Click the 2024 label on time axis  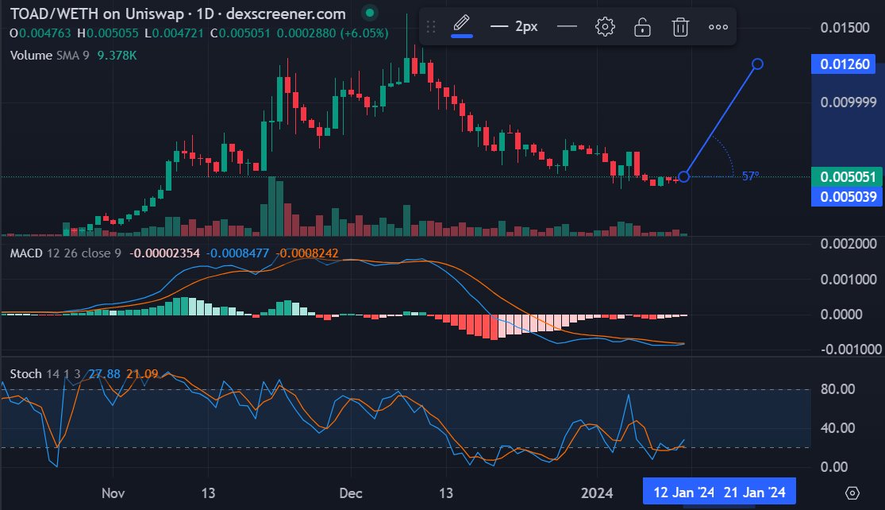(597, 493)
